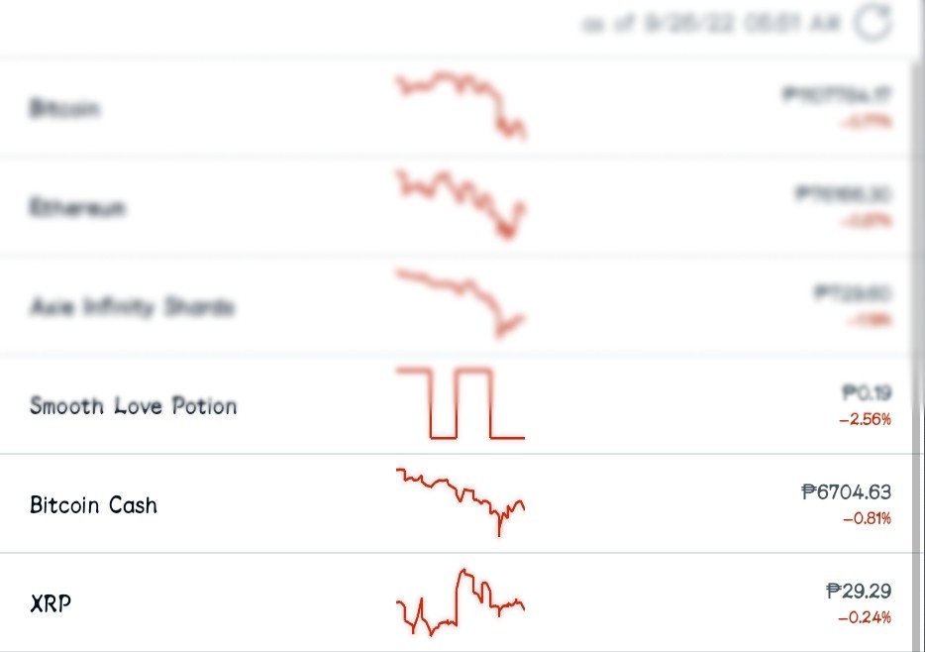Image resolution: width=925 pixels, height=652 pixels.
Task: View the Axie Infinity Shards sparkline chart
Action: point(461,303)
